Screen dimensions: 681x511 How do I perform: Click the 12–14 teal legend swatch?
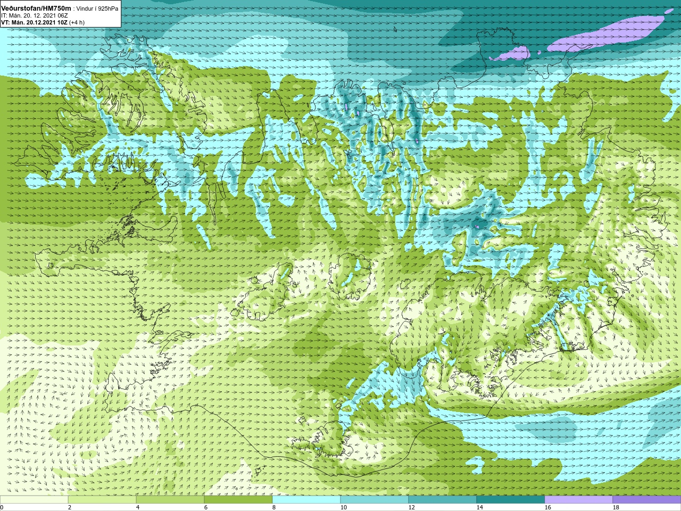coord(443,500)
